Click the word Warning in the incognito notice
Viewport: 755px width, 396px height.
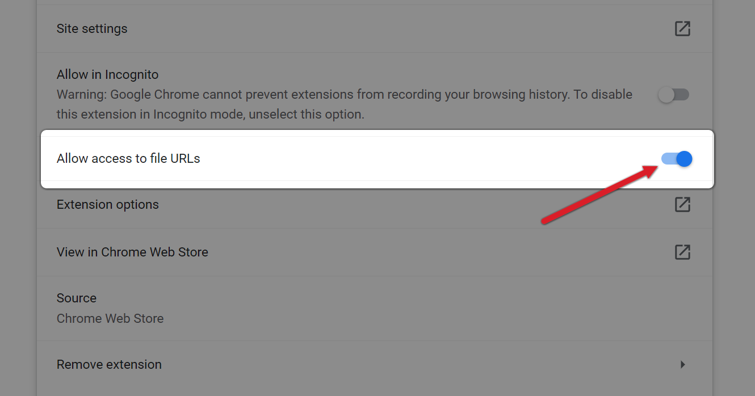coord(81,95)
